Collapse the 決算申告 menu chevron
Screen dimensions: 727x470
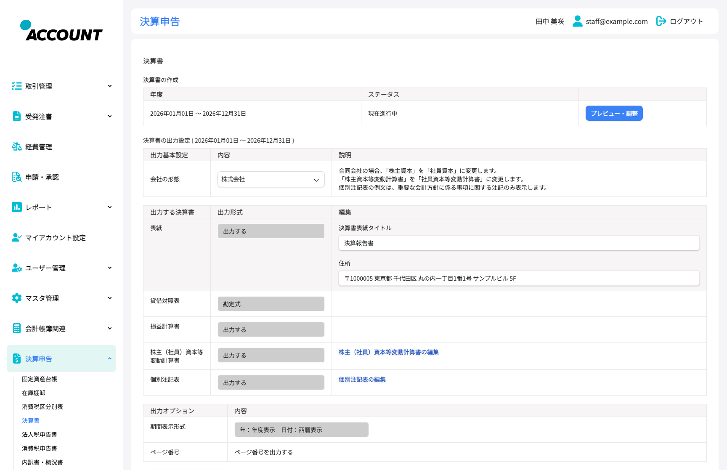click(110, 359)
